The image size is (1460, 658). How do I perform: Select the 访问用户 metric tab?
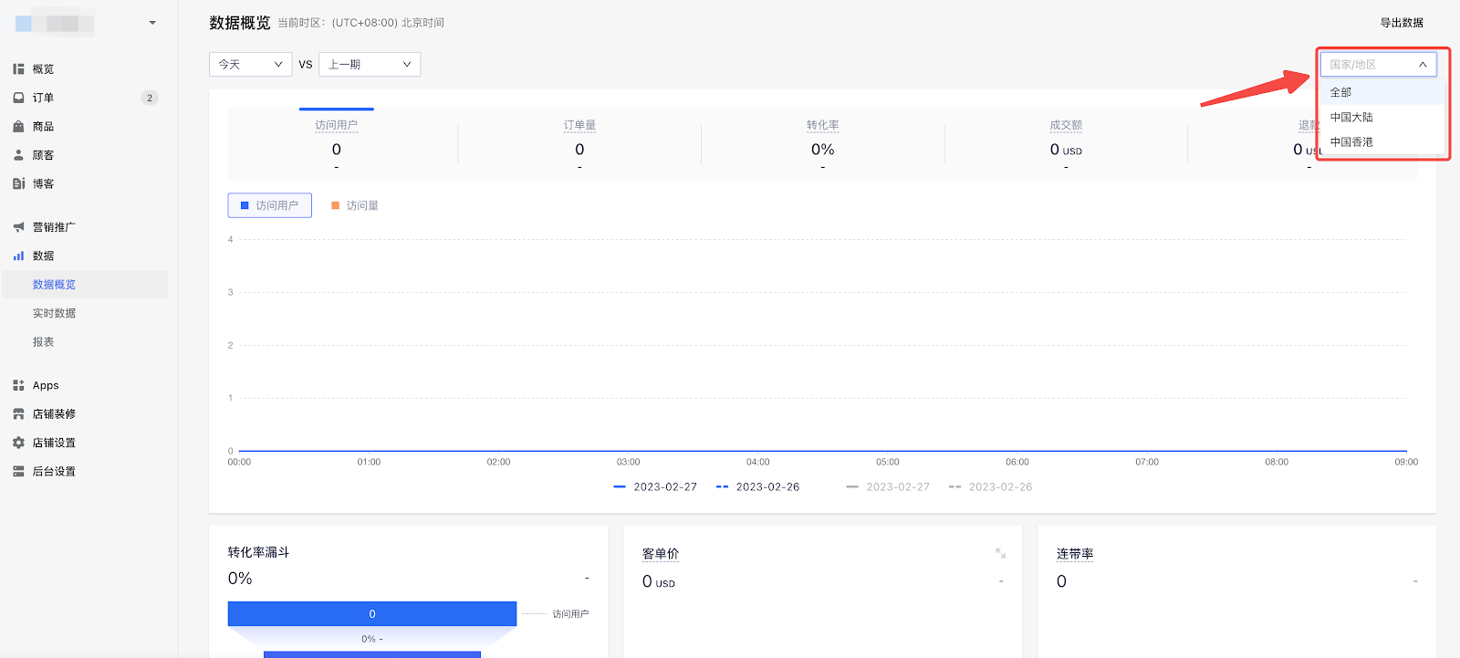pos(336,144)
